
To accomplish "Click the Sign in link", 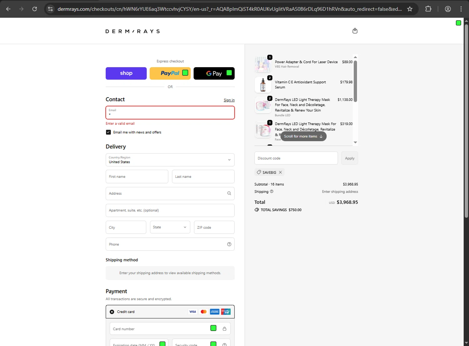I will point(229,100).
